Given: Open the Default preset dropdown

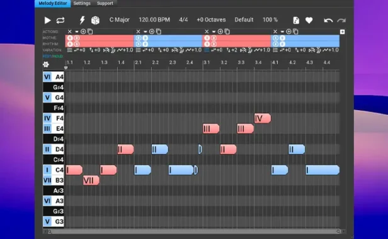Looking at the screenshot, I should pos(244,19).
